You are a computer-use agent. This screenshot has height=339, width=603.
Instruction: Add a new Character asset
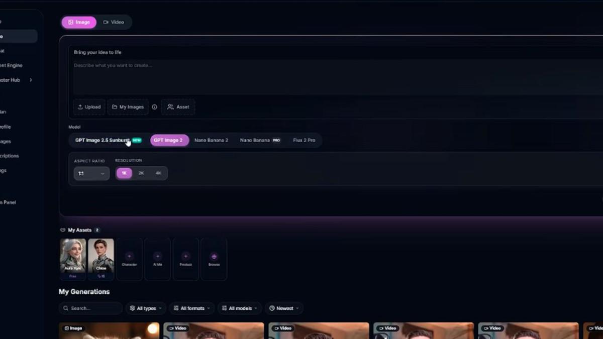point(129,259)
